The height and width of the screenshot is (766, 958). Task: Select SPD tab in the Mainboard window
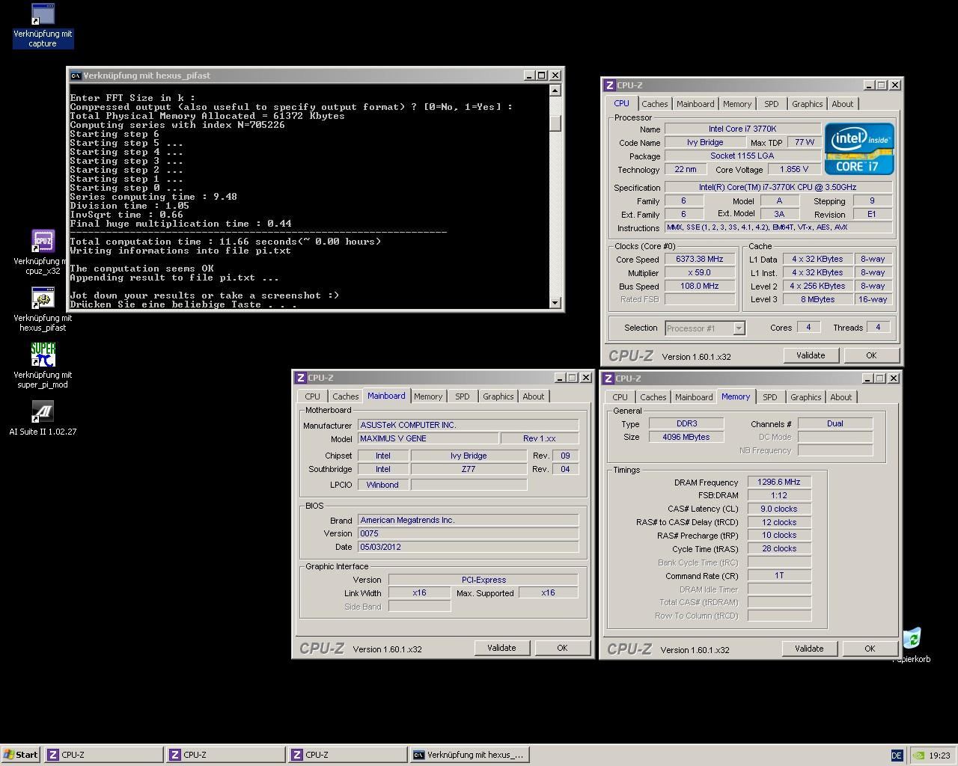point(462,396)
